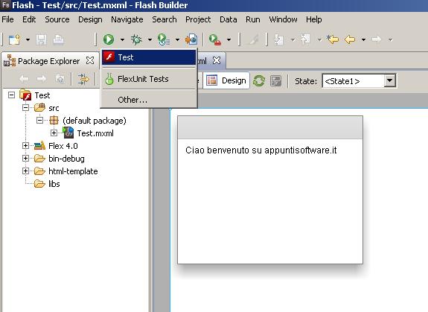The image size is (428, 312).
Task: Collapse the (default package) node
Action: (40, 120)
